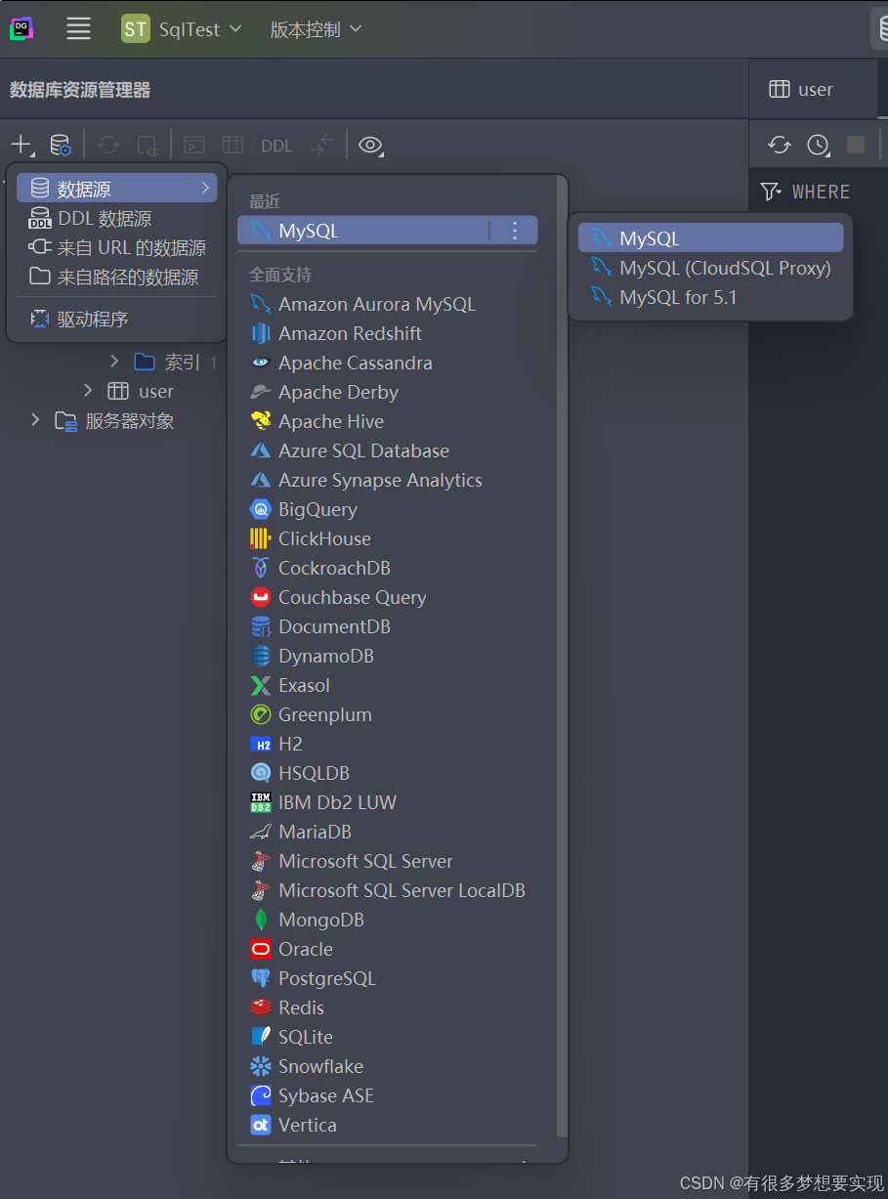888x1199 pixels.
Task: Choose Microsoft SQL Server LocalDB
Action: [387, 890]
